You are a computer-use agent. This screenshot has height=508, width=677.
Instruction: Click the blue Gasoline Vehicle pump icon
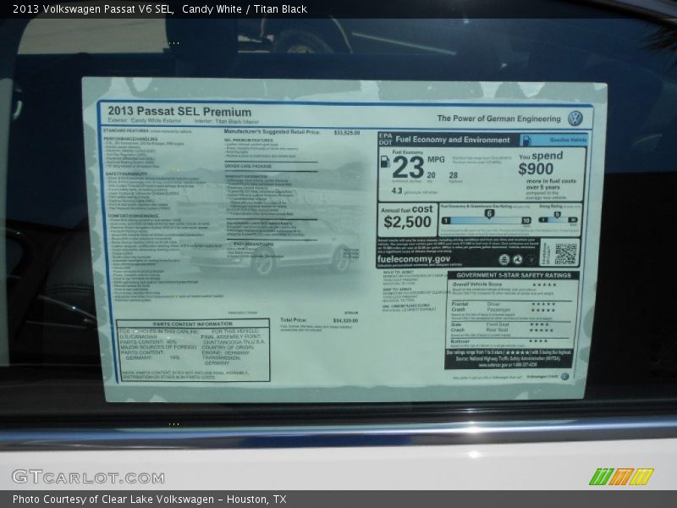[526, 139]
